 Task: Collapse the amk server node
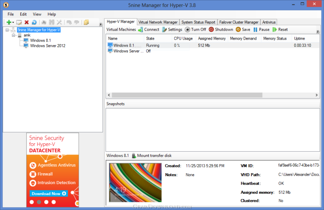click(x=13, y=35)
